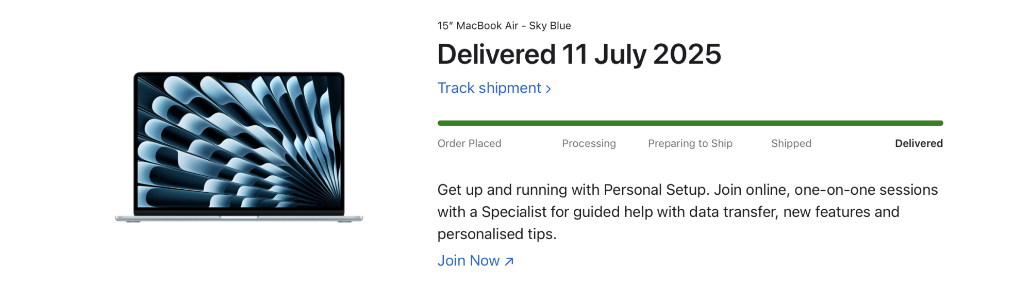Viewport: 1031px width, 286px height.
Task: Click the camera notch on the MacBook screen
Action: click(239, 77)
